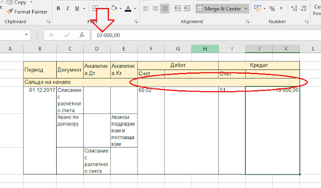The width and height of the screenshot is (321, 188).
Task: Open the Clipboard pane launcher
Action: (49, 21)
